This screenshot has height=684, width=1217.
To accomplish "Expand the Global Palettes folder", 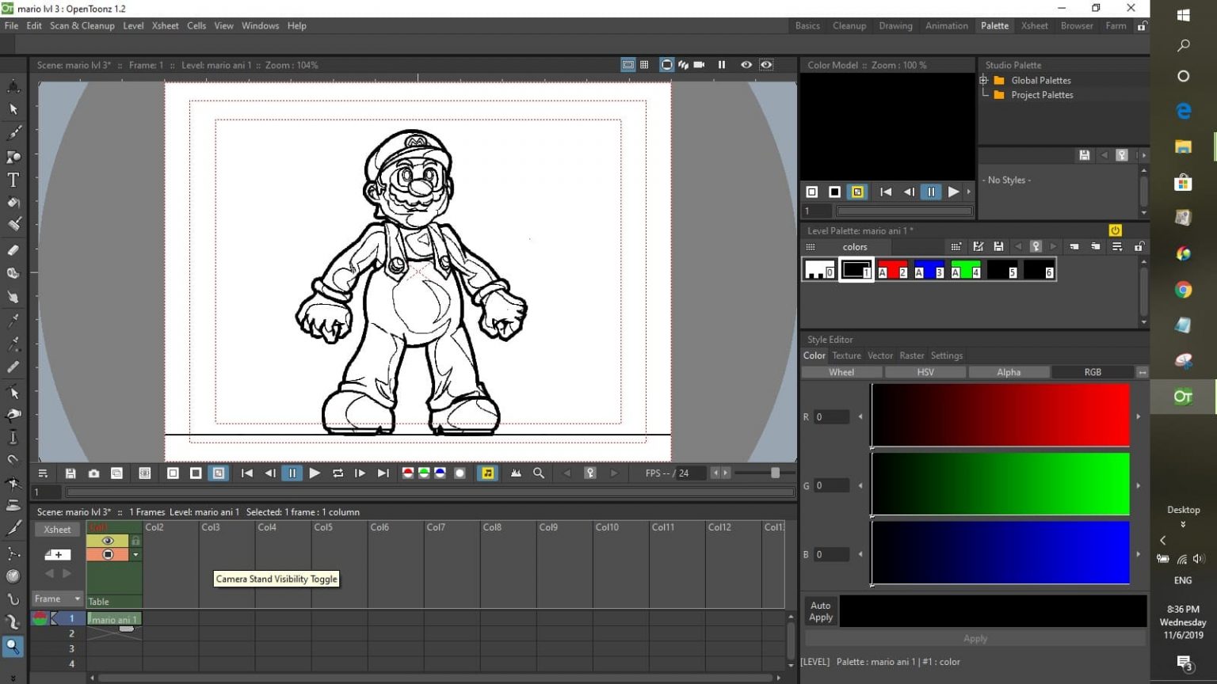I will [x=983, y=80].
